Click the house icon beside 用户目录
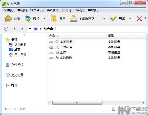 11,55
